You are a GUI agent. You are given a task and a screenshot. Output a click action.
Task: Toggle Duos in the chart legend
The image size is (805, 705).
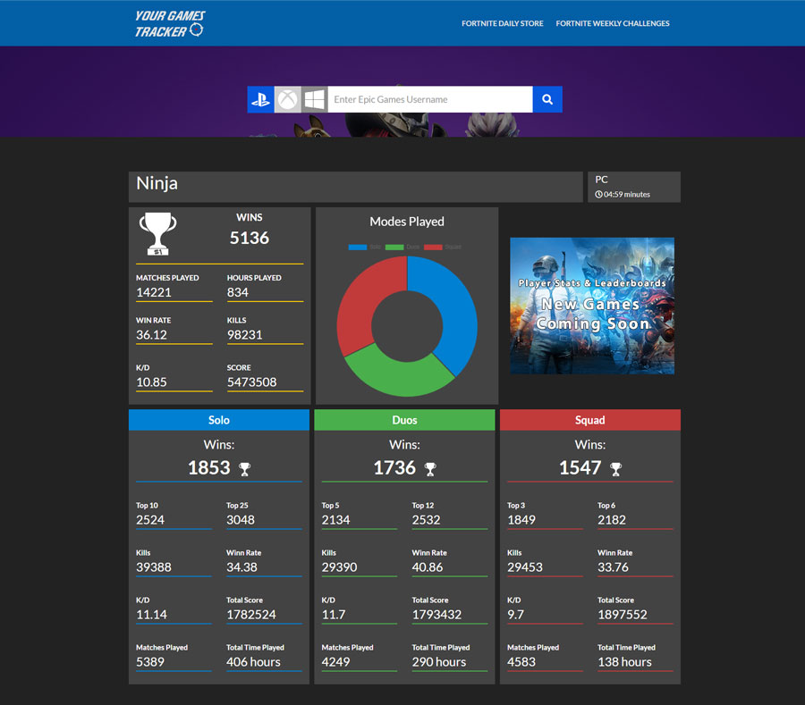click(402, 248)
